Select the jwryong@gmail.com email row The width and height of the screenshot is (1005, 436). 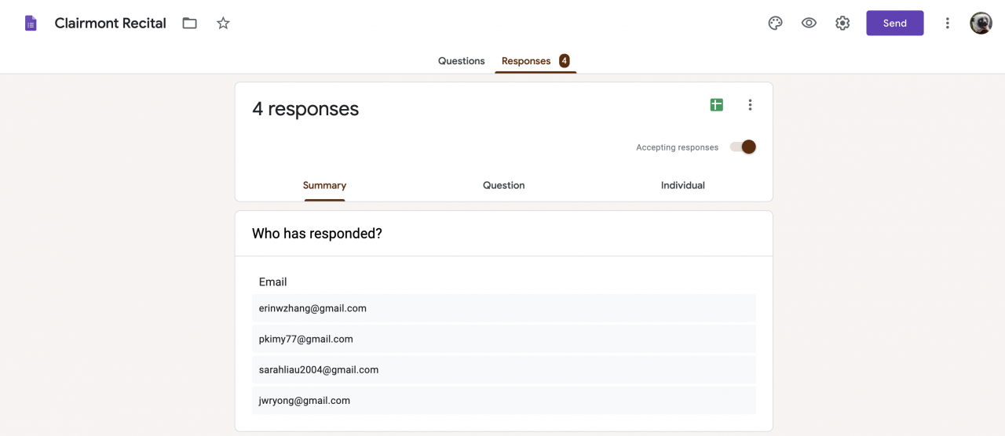point(502,401)
